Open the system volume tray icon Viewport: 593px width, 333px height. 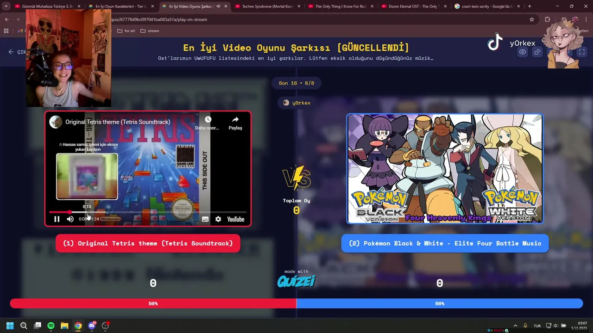pyautogui.click(x=555, y=326)
